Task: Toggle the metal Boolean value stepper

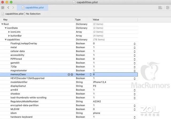Action: [135, 48]
